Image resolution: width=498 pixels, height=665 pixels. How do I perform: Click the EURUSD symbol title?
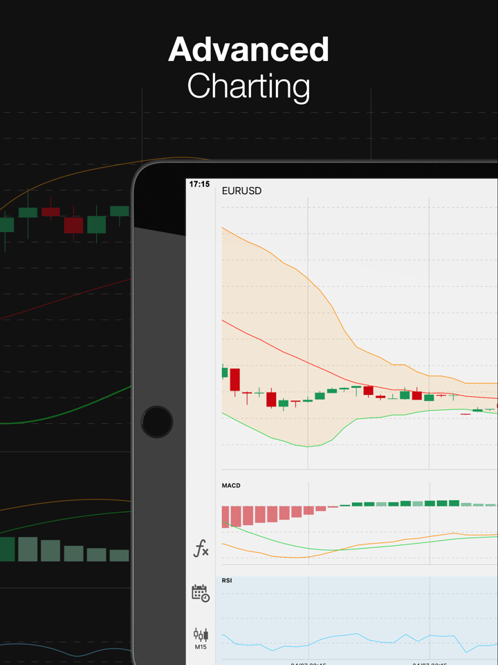[x=241, y=190]
